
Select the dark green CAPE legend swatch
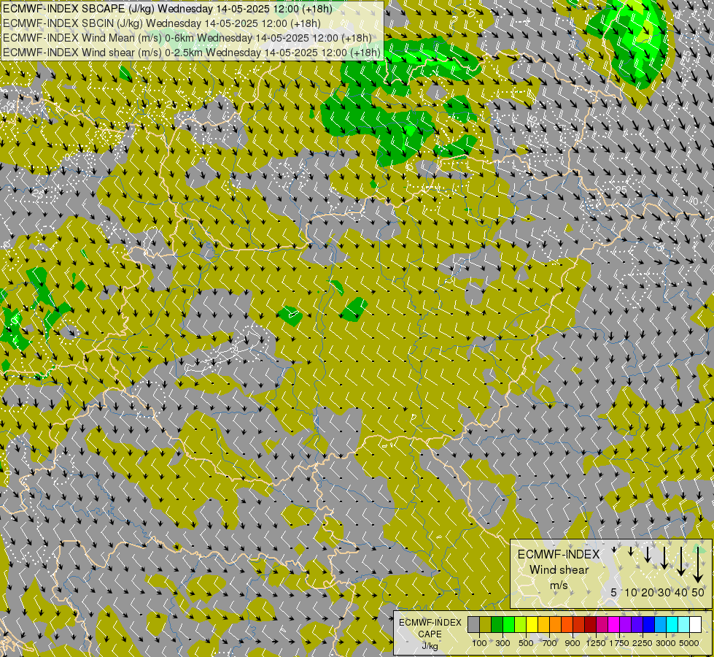497,625
